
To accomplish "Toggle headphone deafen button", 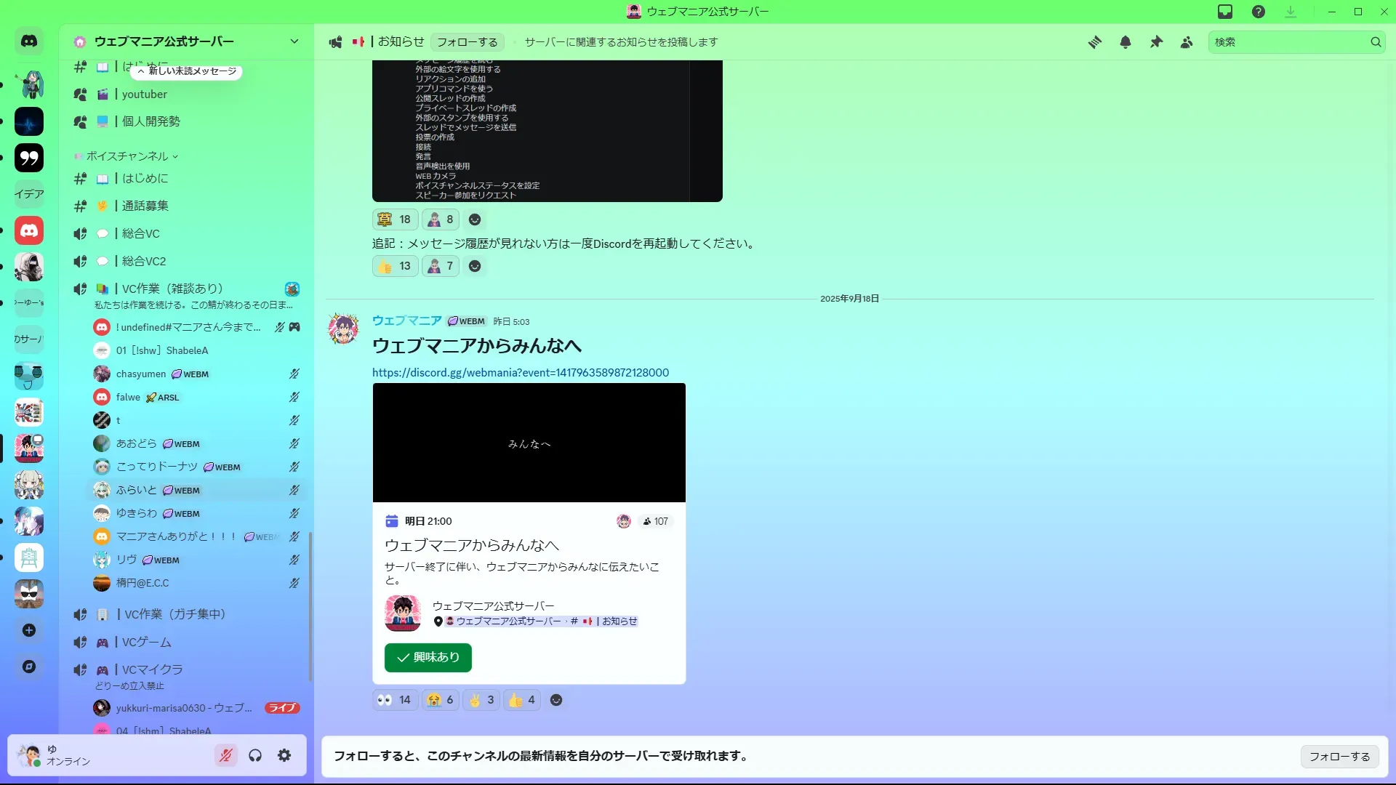I will [255, 756].
